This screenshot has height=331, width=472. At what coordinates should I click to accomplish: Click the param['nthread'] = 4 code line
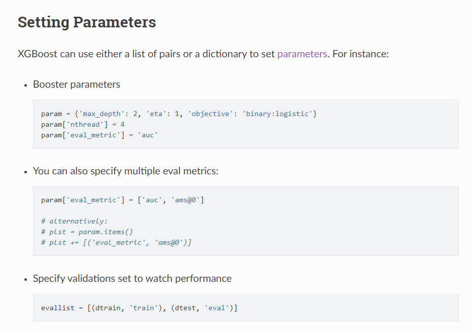coord(83,124)
